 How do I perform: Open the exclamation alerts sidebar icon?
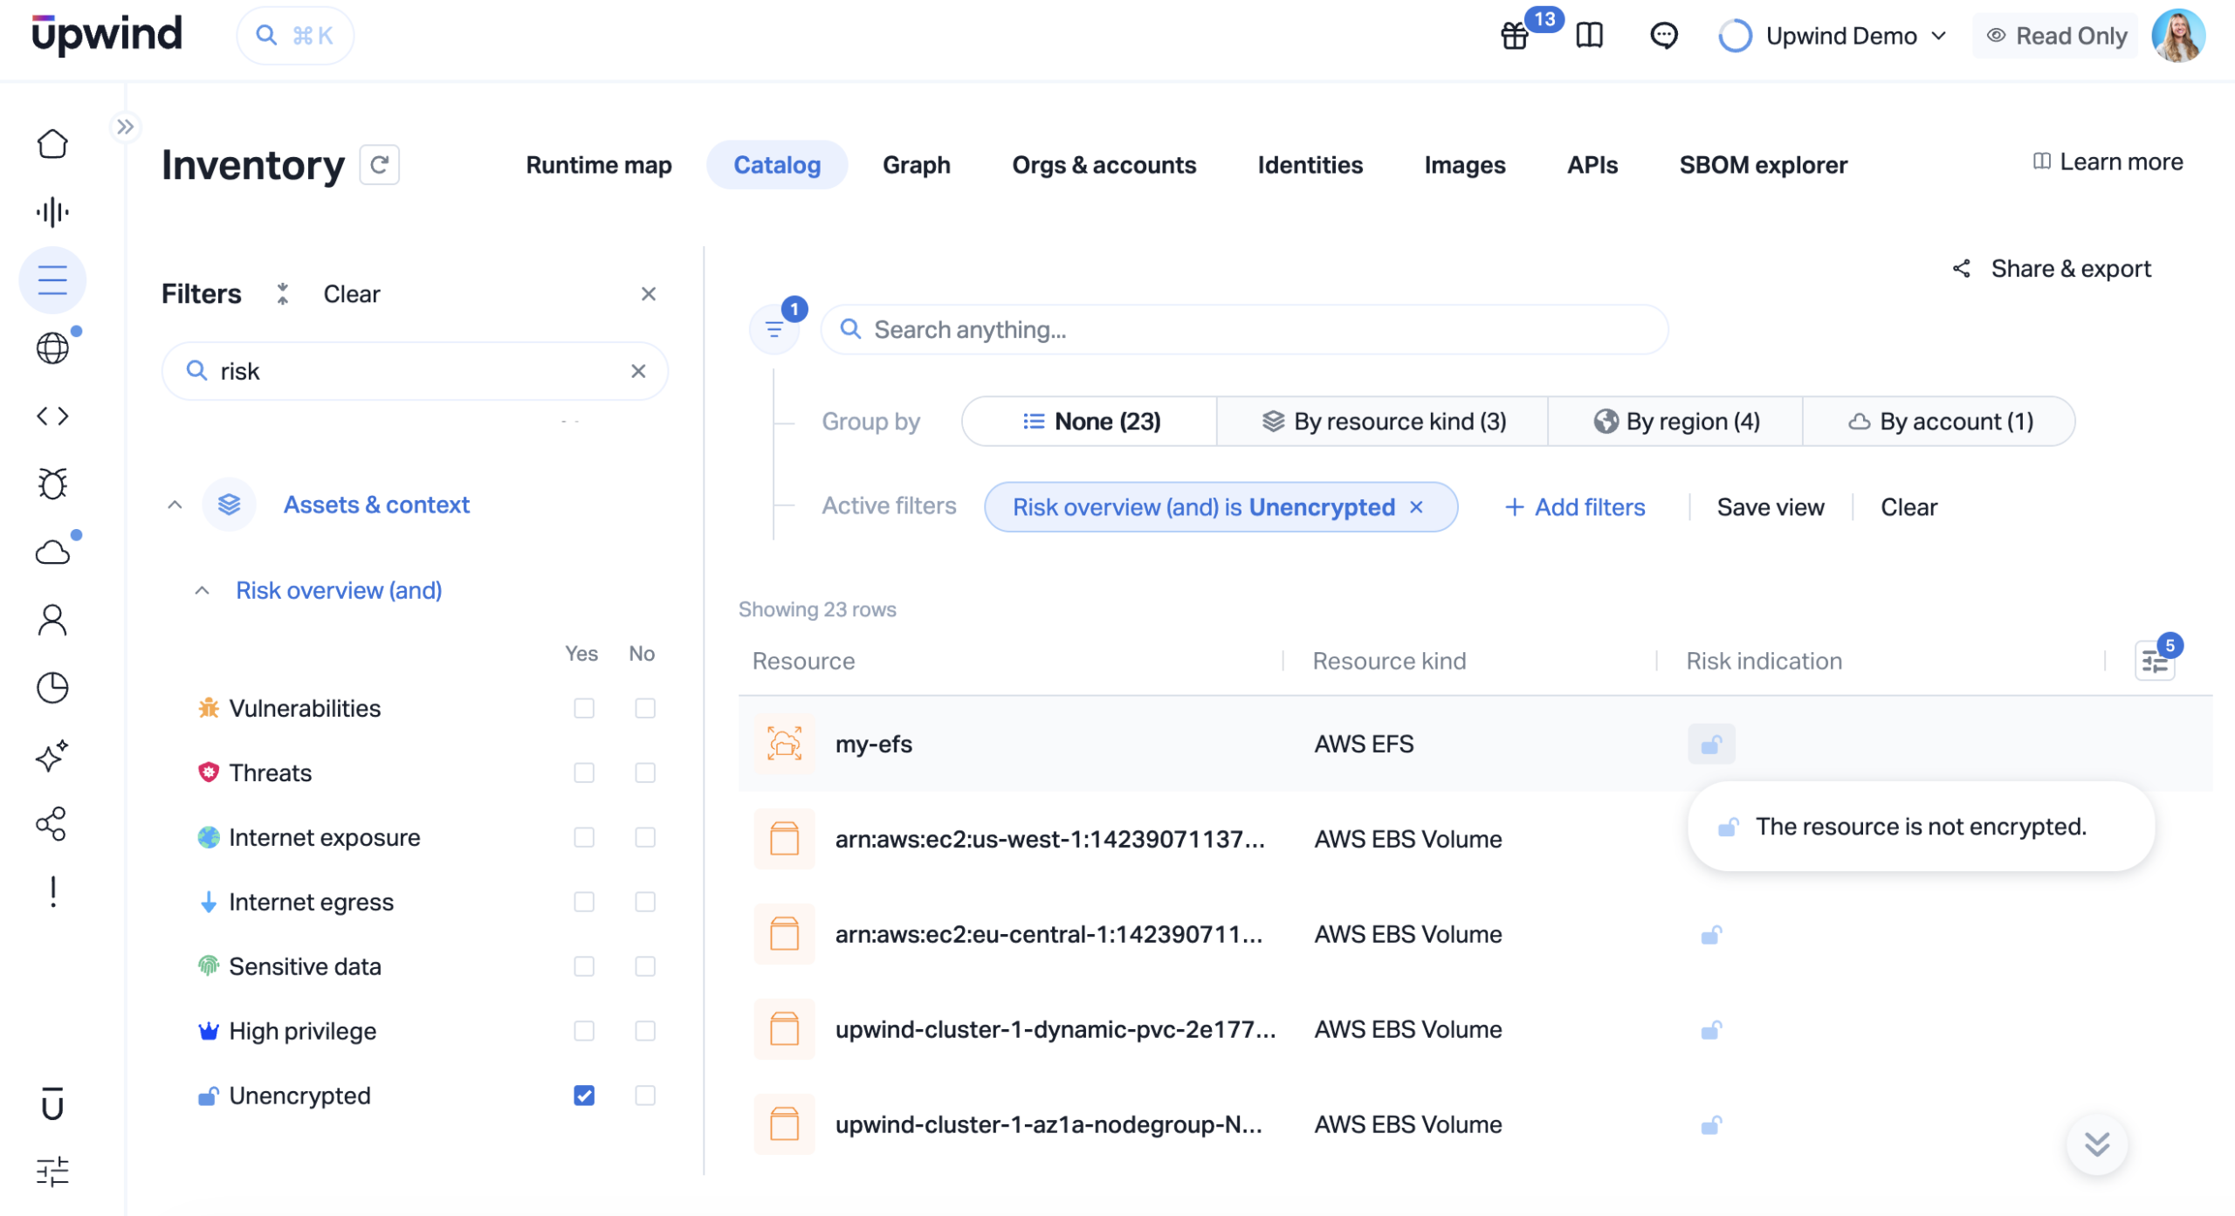pyautogui.click(x=53, y=892)
